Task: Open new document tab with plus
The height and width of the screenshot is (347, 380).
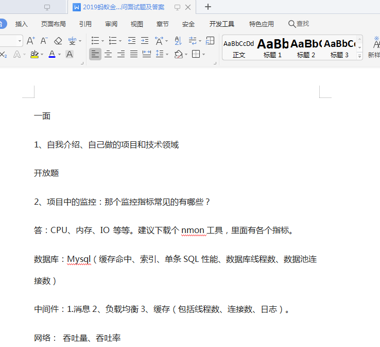Action: [208, 7]
